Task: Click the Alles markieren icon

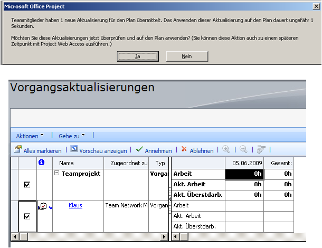Action: point(17,149)
